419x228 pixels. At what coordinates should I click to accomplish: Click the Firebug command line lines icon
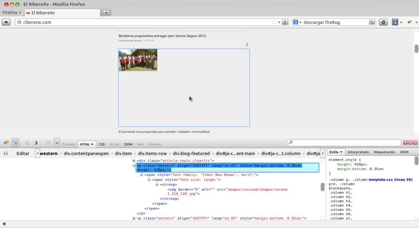[48, 143]
